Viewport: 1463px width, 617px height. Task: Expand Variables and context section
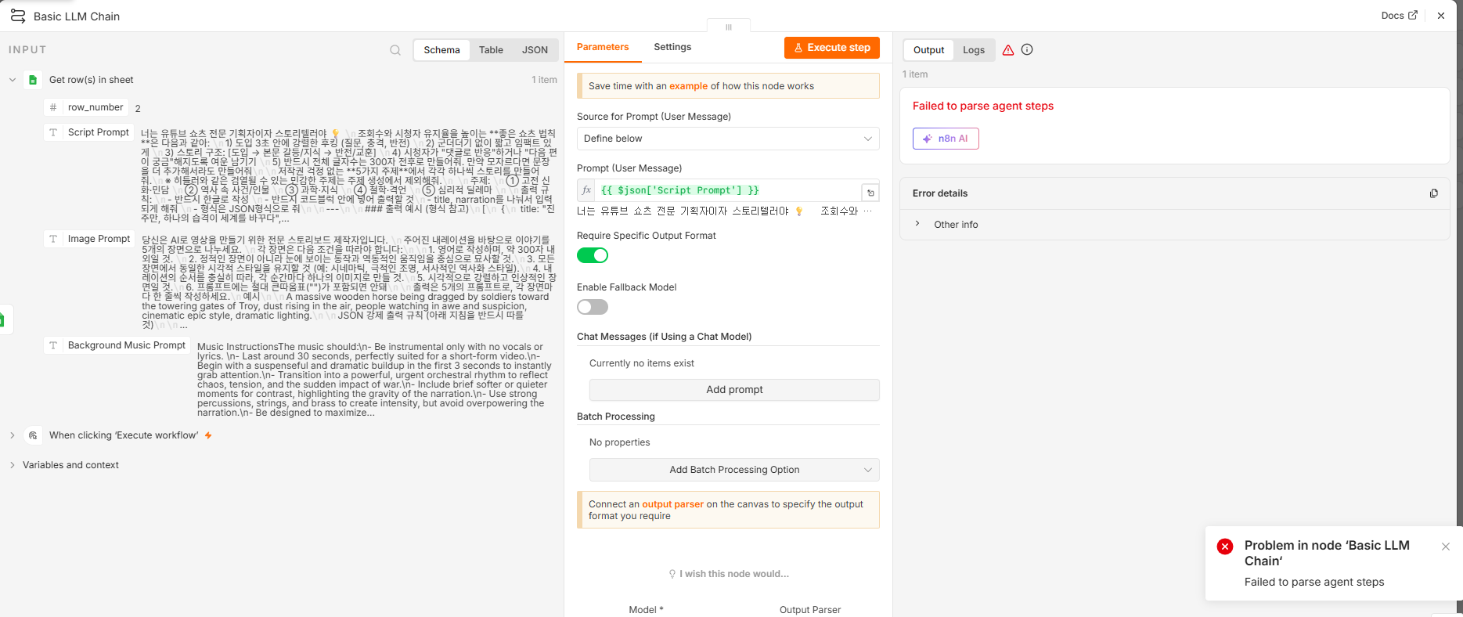coord(13,465)
